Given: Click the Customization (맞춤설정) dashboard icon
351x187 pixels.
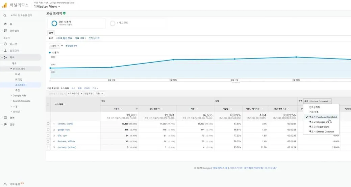Looking at the screenshot, I should pyautogui.click(x=5, y=31).
